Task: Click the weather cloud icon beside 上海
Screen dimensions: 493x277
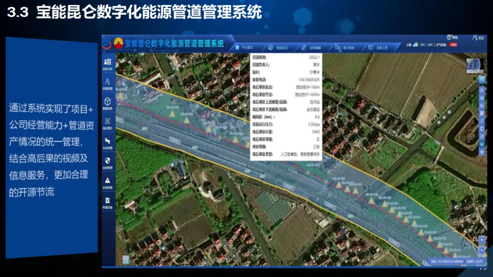Action: point(415,45)
